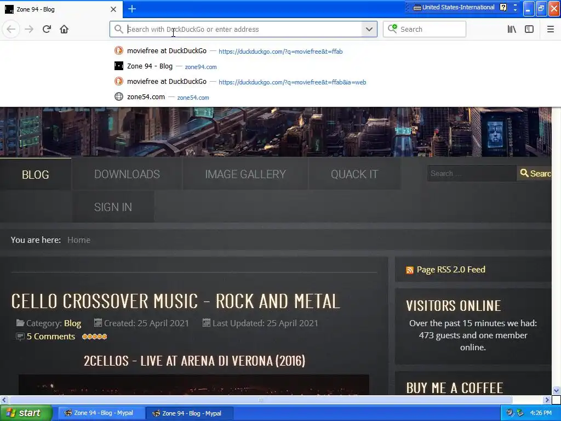
Task: Open the hamburger application menu
Action: (x=551, y=30)
